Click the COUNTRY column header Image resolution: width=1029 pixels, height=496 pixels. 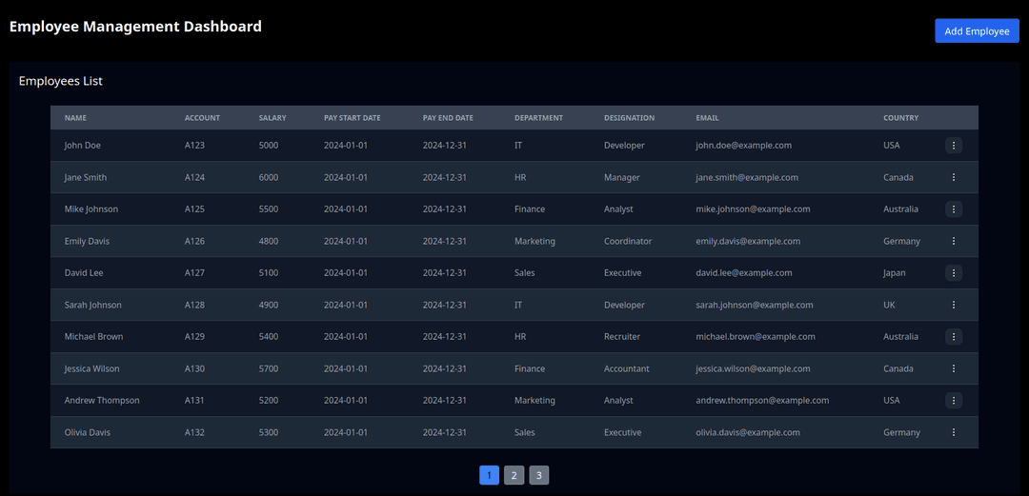click(901, 118)
